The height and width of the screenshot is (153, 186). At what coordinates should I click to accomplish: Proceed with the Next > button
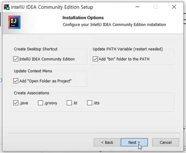pyautogui.click(x=134, y=142)
